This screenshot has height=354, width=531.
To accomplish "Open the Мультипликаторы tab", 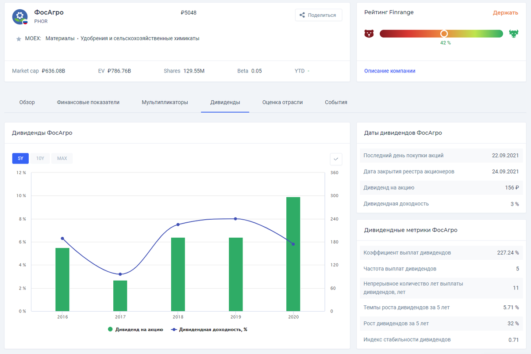I will (165, 102).
